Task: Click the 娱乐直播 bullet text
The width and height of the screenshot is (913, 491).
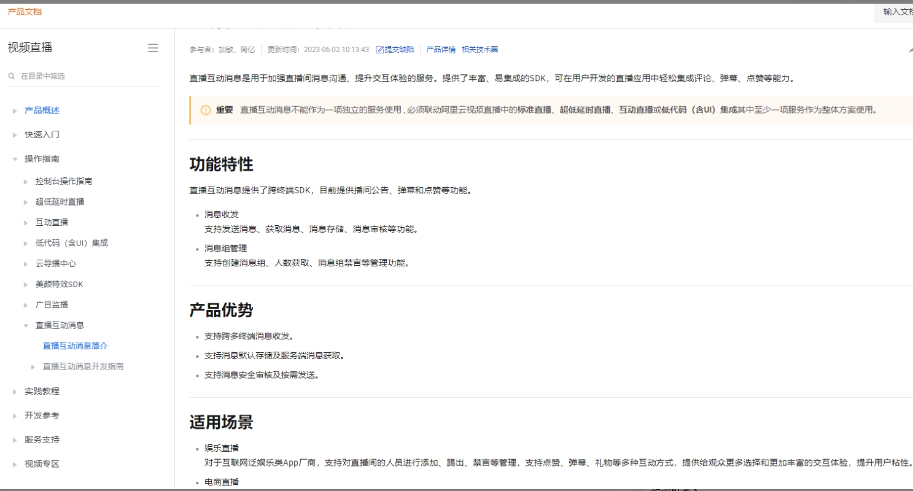Action: coord(221,448)
